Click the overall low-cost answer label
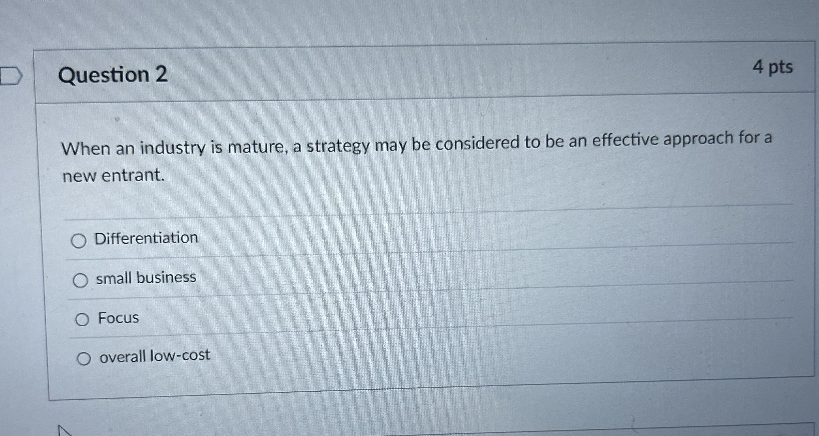This screenshot has height=436, width=819. [154, 356]
